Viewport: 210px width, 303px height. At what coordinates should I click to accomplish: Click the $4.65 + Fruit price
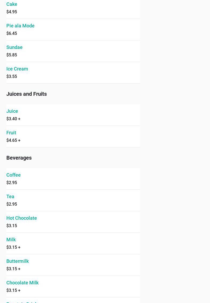(13, 140)
